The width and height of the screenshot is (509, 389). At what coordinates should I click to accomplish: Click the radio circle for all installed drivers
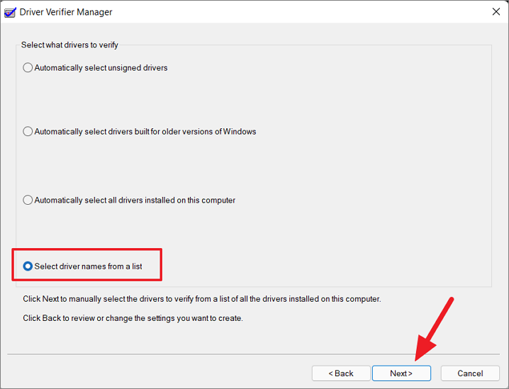click(28, 200)
